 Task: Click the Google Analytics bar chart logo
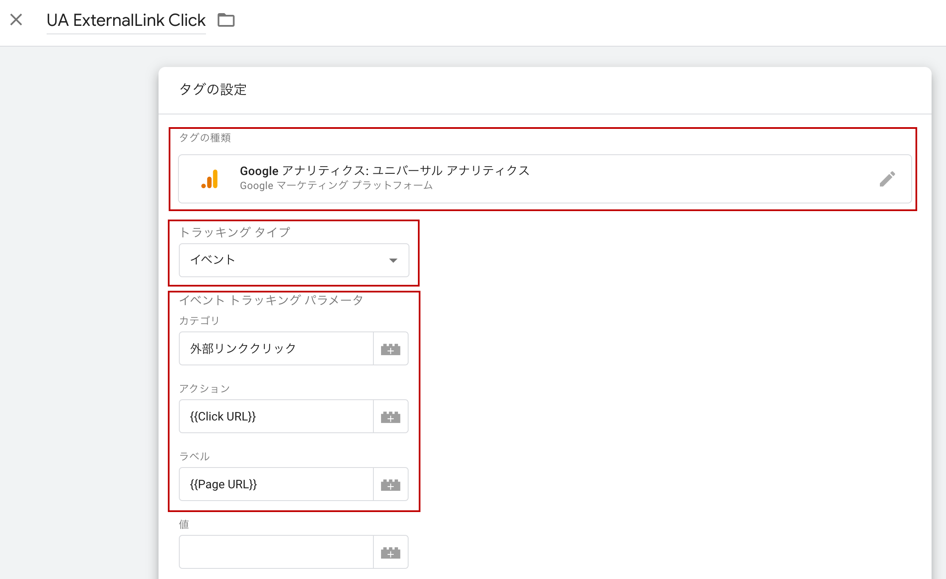pos(210,179)
